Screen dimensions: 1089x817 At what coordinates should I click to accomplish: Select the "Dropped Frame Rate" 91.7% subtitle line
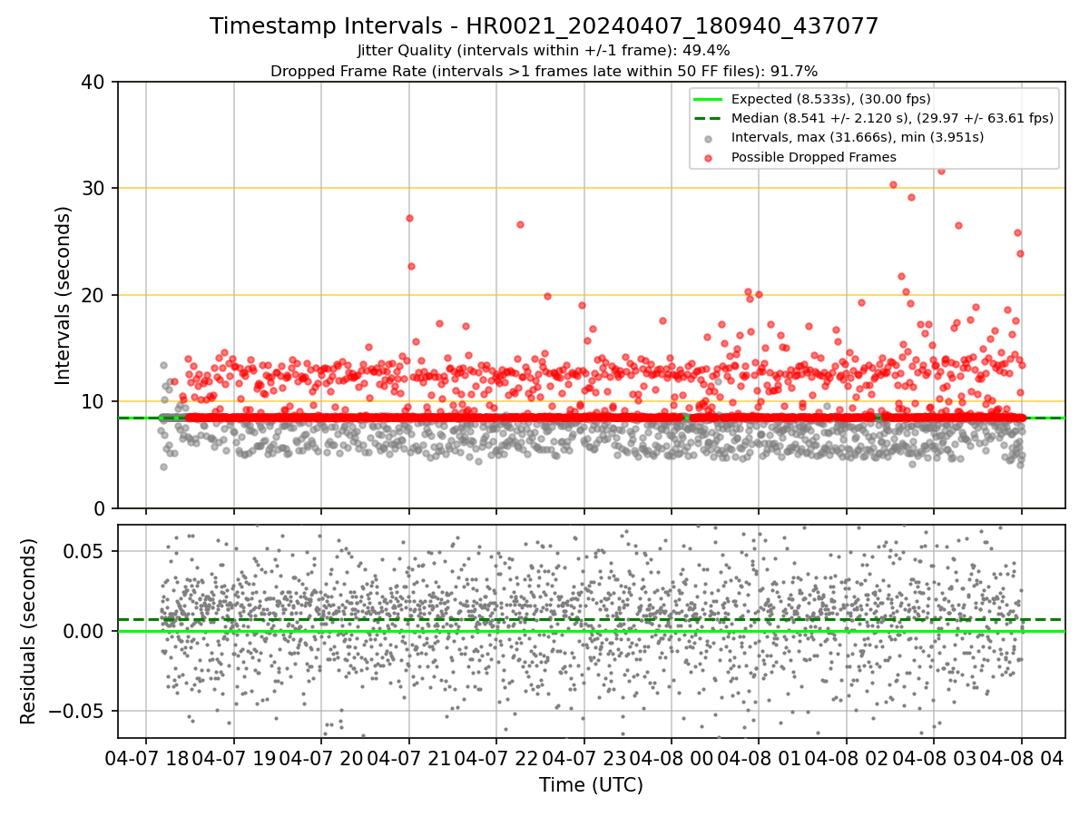click(x=544, y=71)
